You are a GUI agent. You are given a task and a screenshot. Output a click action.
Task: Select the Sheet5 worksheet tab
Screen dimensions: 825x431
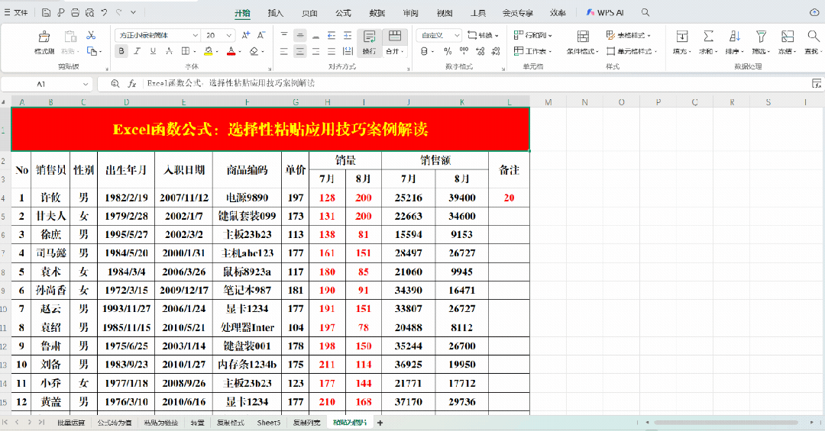click(268, 423)
